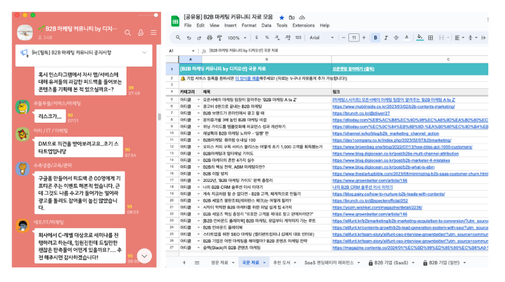The width and height of the screenshot is (505, 282).
Task: Open the View menu
Action: coord(214,25)
